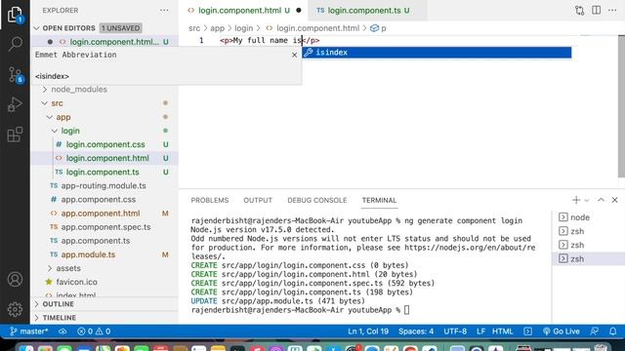625x351 pixels.
Task: Close the Emmet Abbreviation details popup
Action: (294, 55)
